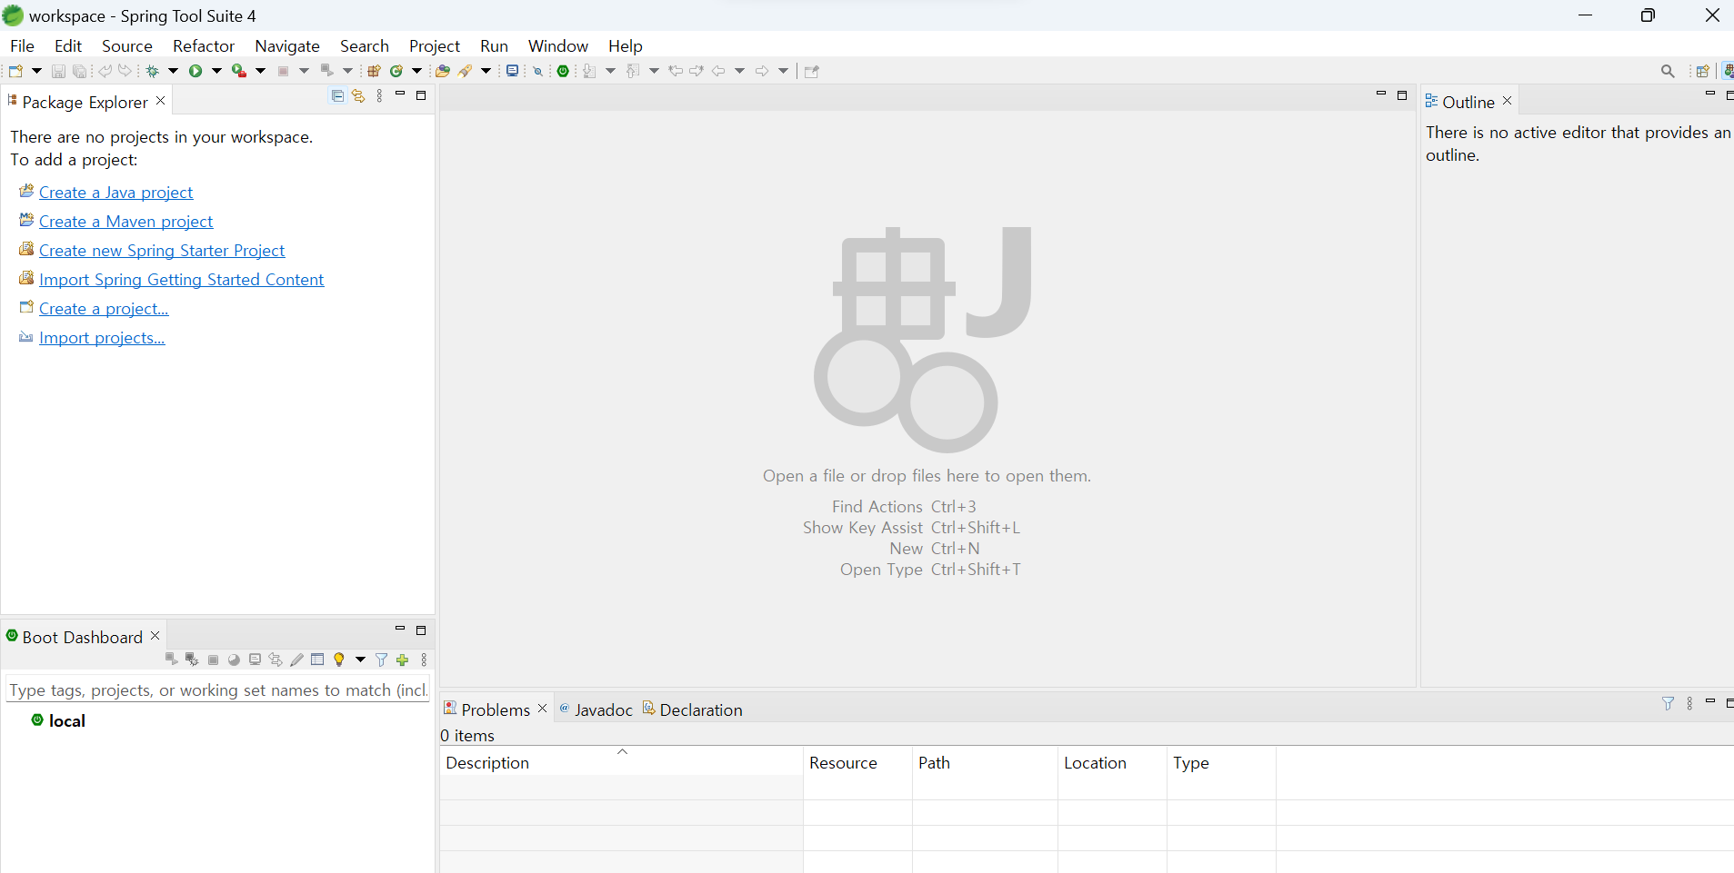This screenshot has width=1734, height=873.
Task: Open the Navigate menu
Action: click(x=287, y=46)
